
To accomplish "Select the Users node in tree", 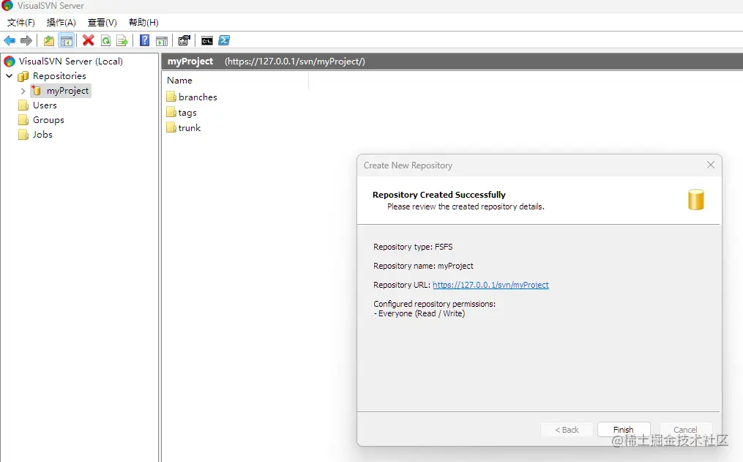I will (x=45, y=105).
